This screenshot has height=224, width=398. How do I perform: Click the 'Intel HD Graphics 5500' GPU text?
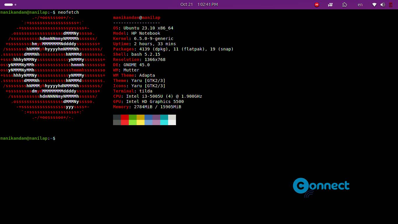click(x=155, y=101)
